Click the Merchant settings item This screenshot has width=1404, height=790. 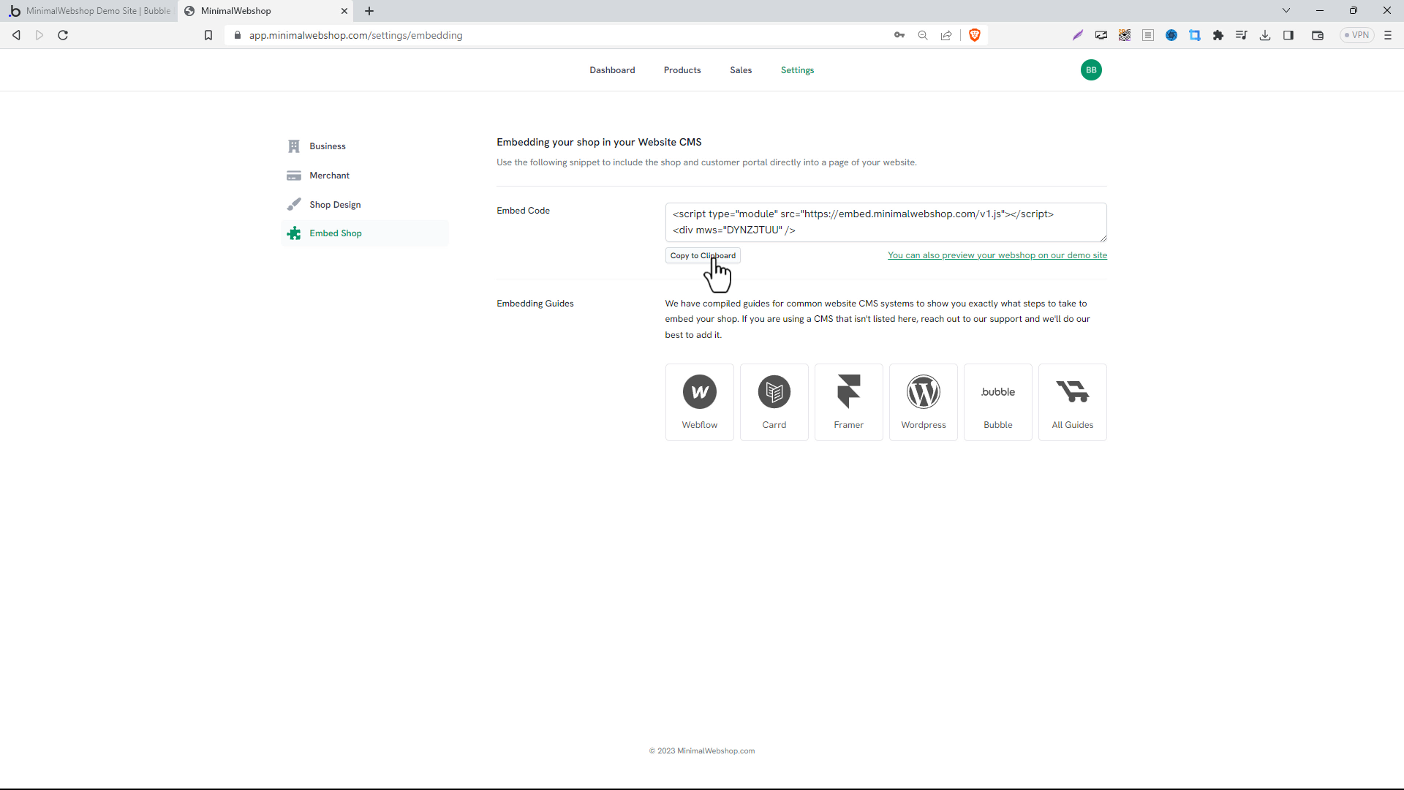tap(329, 175)
